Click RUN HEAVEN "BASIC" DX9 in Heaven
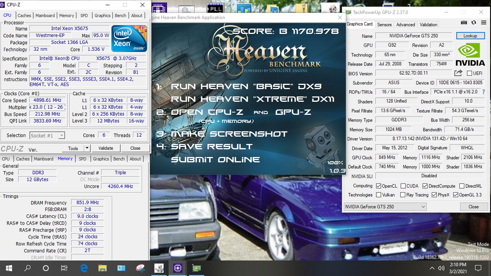491x276 pixels. point(246,86)
